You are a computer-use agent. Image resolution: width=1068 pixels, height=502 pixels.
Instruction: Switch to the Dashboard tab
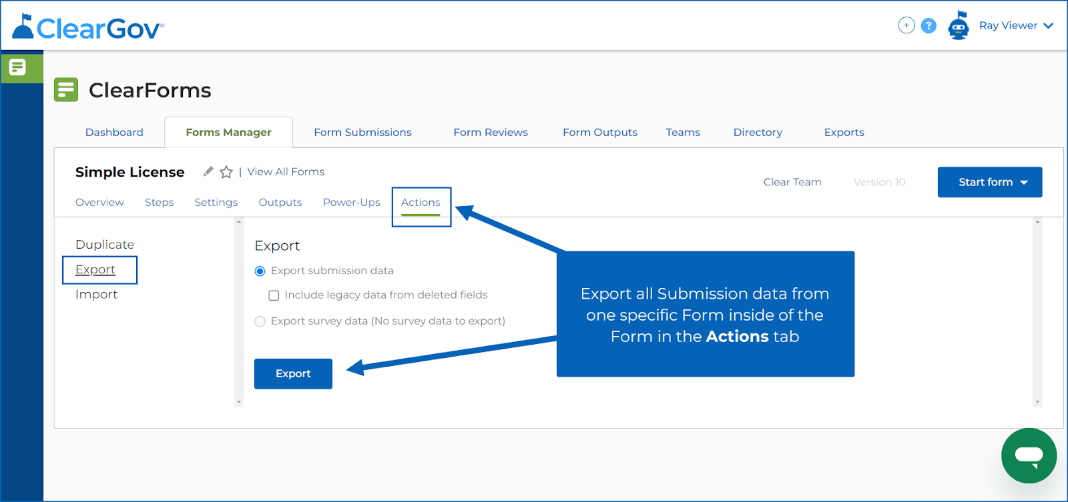(114, 132)
